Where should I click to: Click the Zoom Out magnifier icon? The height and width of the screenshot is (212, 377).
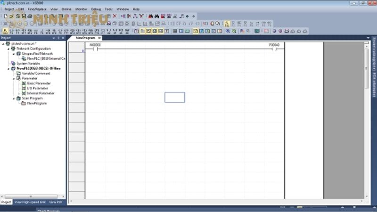click(234, 31)
